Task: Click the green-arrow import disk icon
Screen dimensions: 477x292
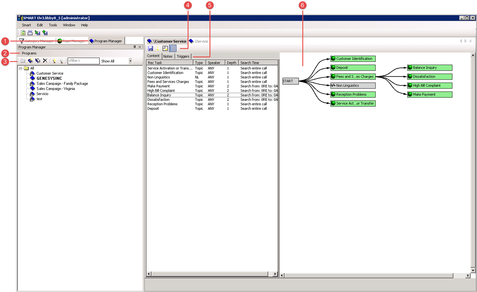Action: [45, 33]
